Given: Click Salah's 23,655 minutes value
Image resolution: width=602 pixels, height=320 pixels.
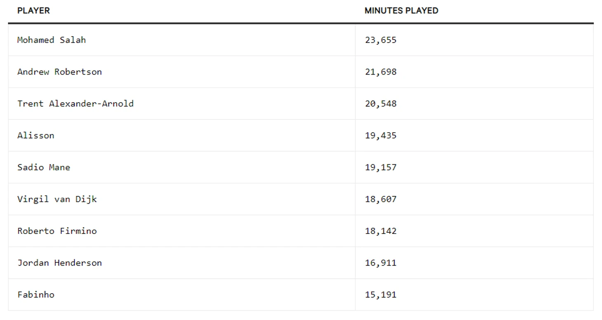Looking at the screenshot, I should coord(381,40).
